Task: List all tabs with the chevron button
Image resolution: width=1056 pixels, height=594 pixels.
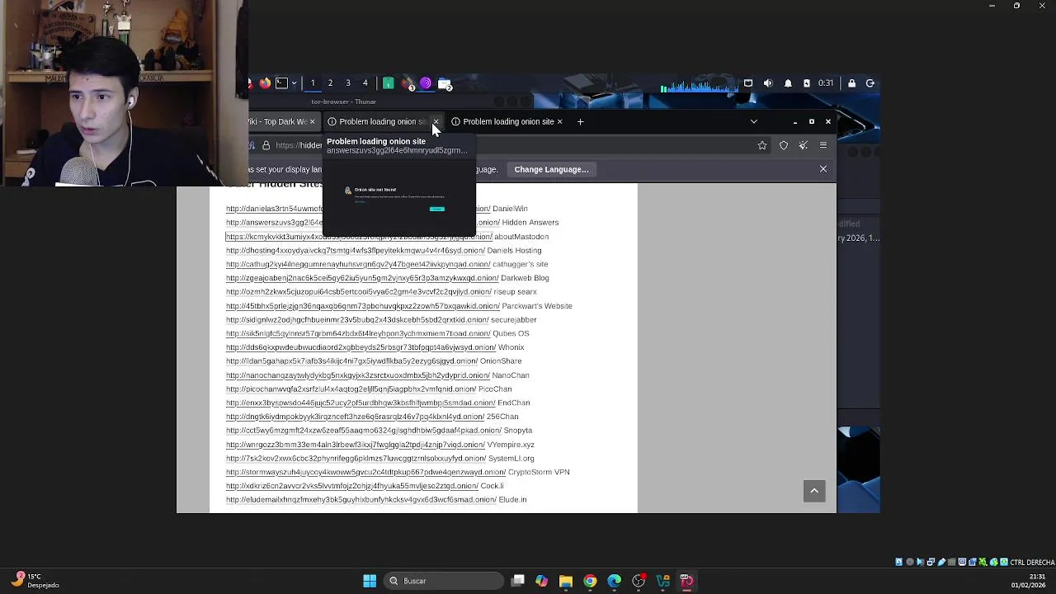Action: pos(753,122)
